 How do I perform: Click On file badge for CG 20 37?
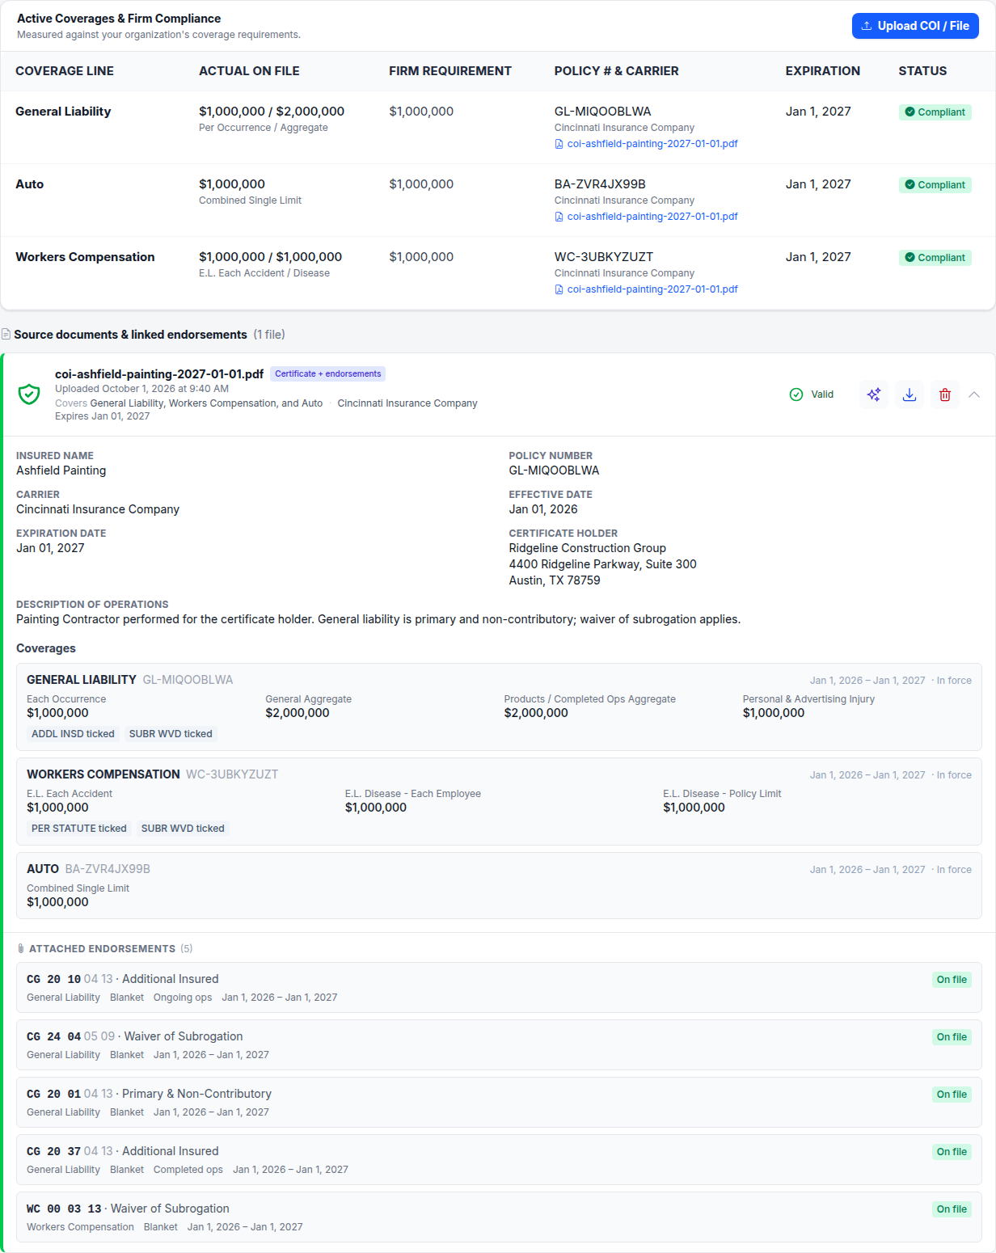coord(952,1152)
